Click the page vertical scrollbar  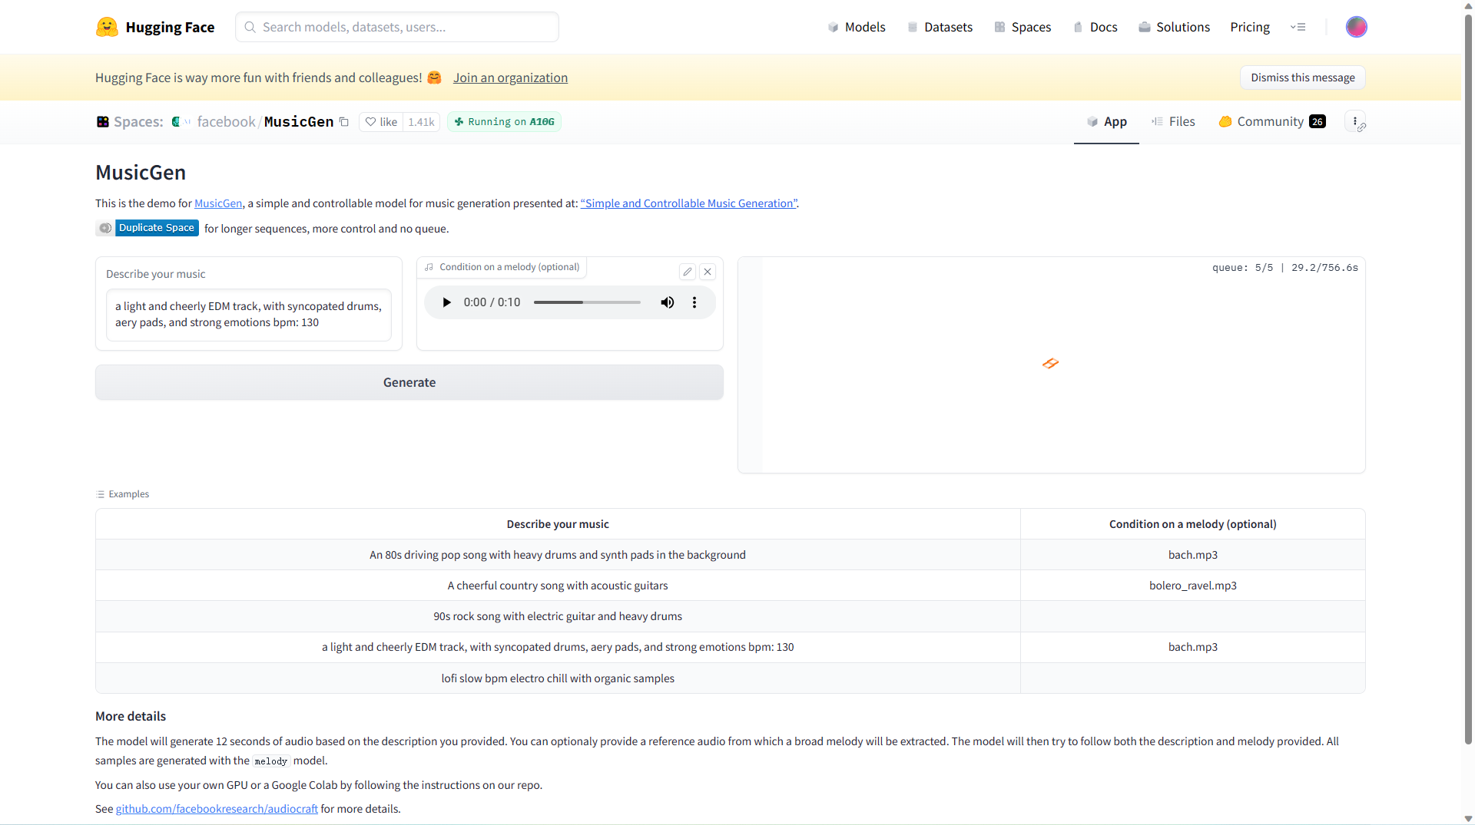pos(1468,380)
